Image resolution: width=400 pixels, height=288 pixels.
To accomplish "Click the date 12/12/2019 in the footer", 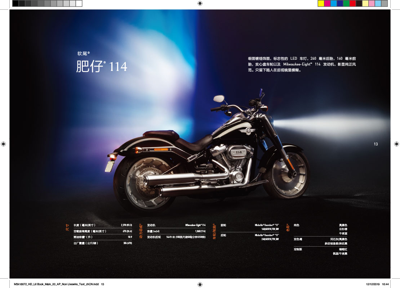I will [373, 284].
